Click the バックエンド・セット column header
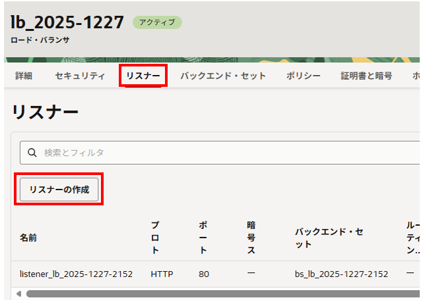The width and height of the screenshot is (425, 304). 329,238
